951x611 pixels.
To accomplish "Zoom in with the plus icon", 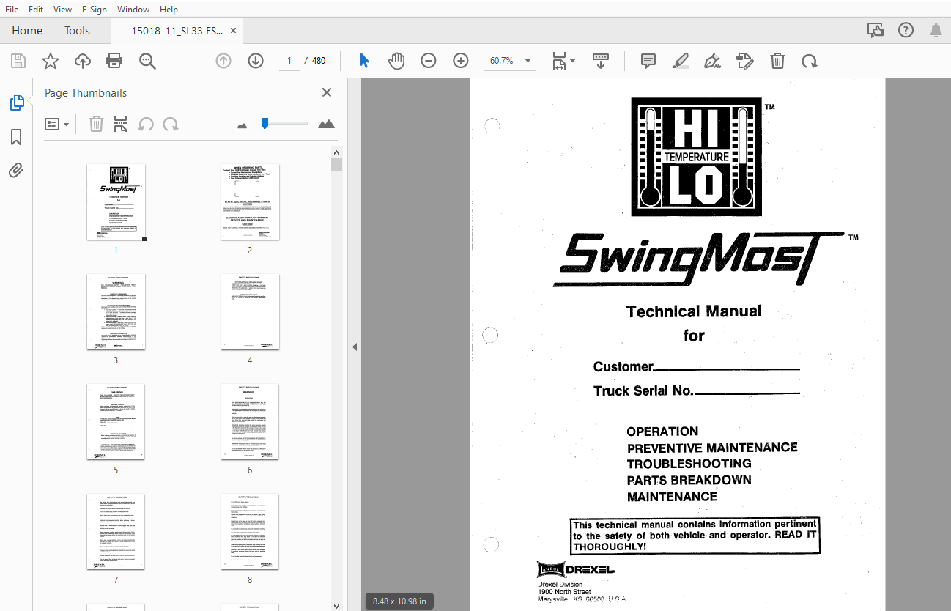I will [x=461, y=61].
